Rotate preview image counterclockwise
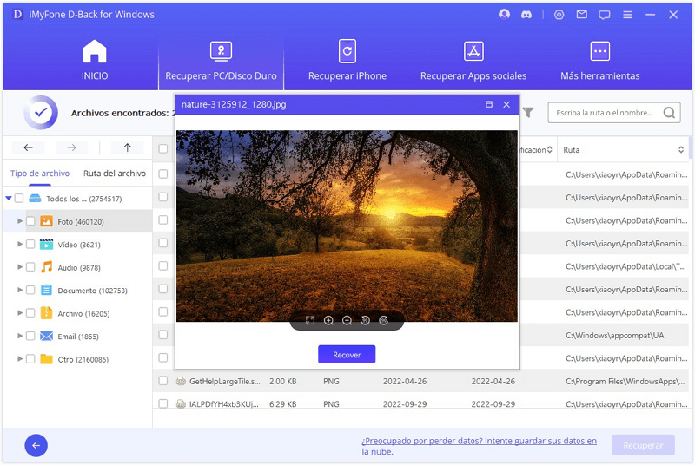 (x=365, y=321)
